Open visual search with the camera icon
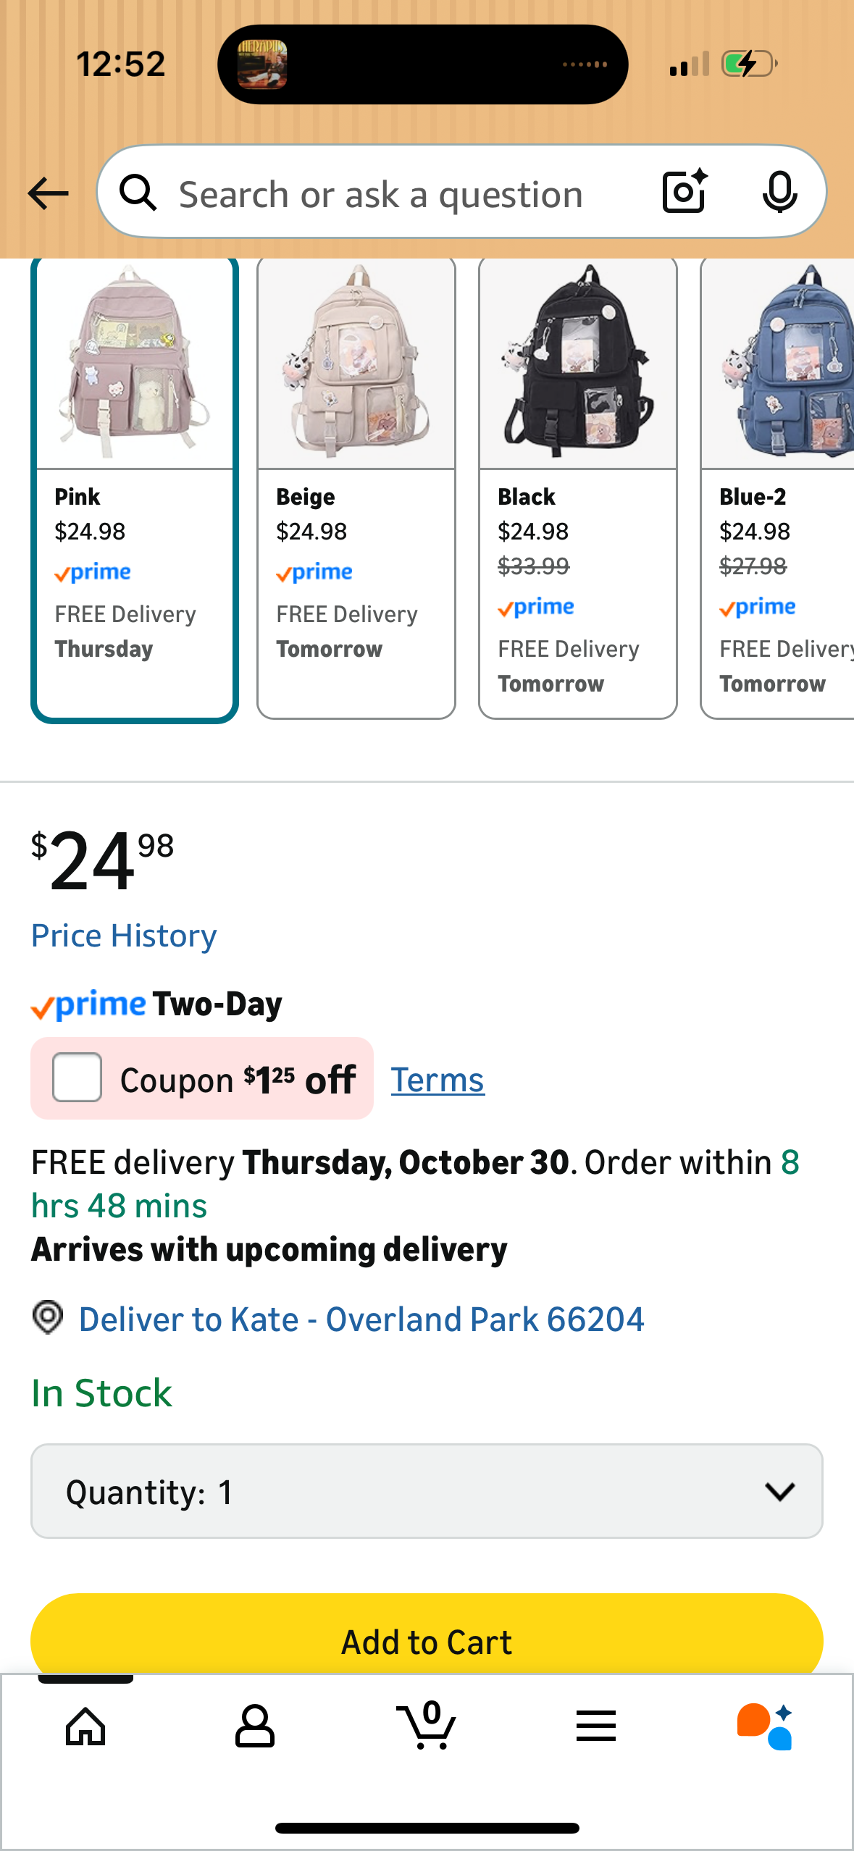The height and width of the screenshot is (1851, 854). click(x=682, y=193)
